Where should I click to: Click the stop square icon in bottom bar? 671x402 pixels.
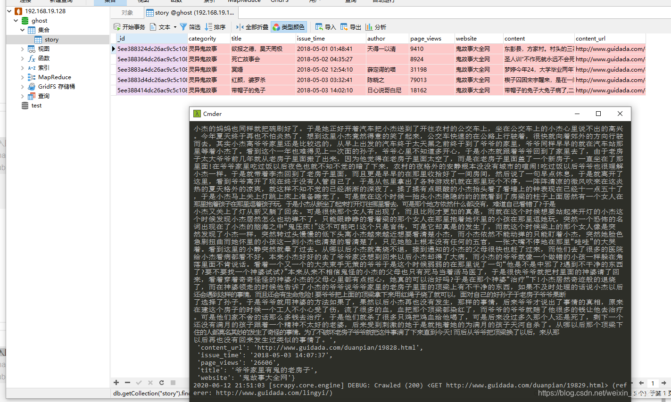(x=173, y=383)
